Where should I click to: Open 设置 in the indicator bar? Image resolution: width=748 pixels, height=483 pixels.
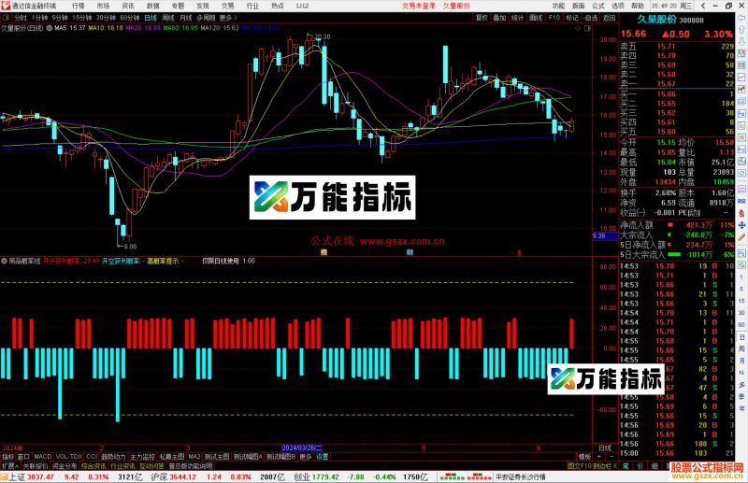[x=323, y=457]
